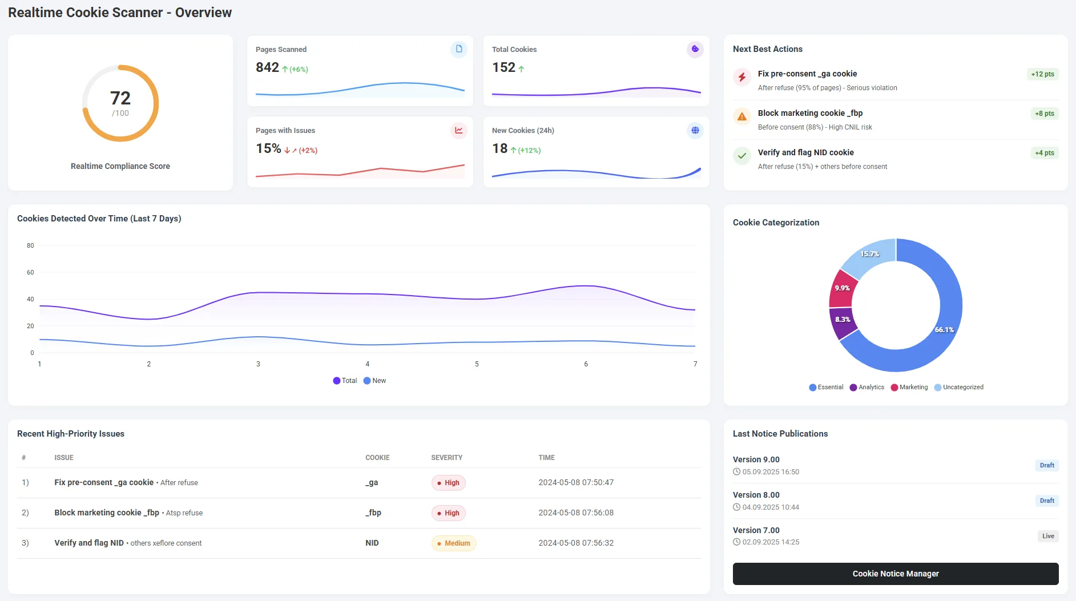Click the 8.3% Analytics donut segment

click(843, 320)
